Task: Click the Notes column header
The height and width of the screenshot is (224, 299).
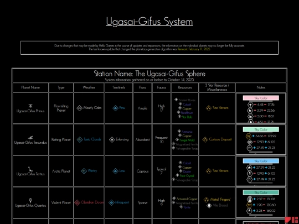Action: point(261,87)
